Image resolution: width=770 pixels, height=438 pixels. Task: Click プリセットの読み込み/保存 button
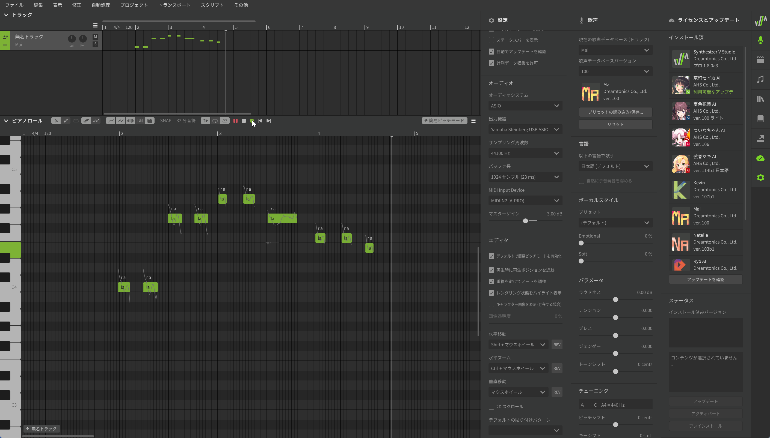pos(615,112)
